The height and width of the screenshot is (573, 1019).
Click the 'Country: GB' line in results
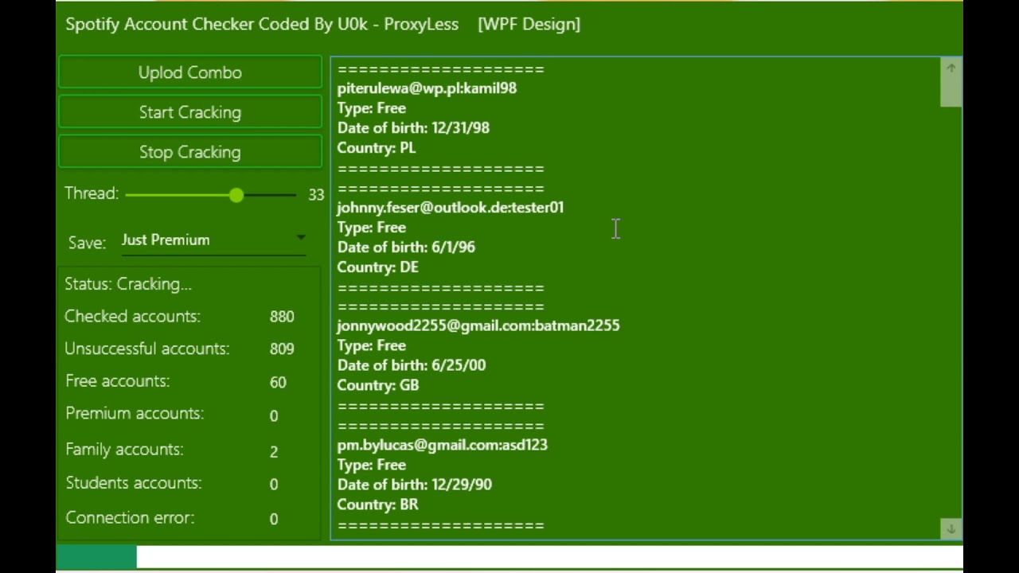click(x=377, y=385)
